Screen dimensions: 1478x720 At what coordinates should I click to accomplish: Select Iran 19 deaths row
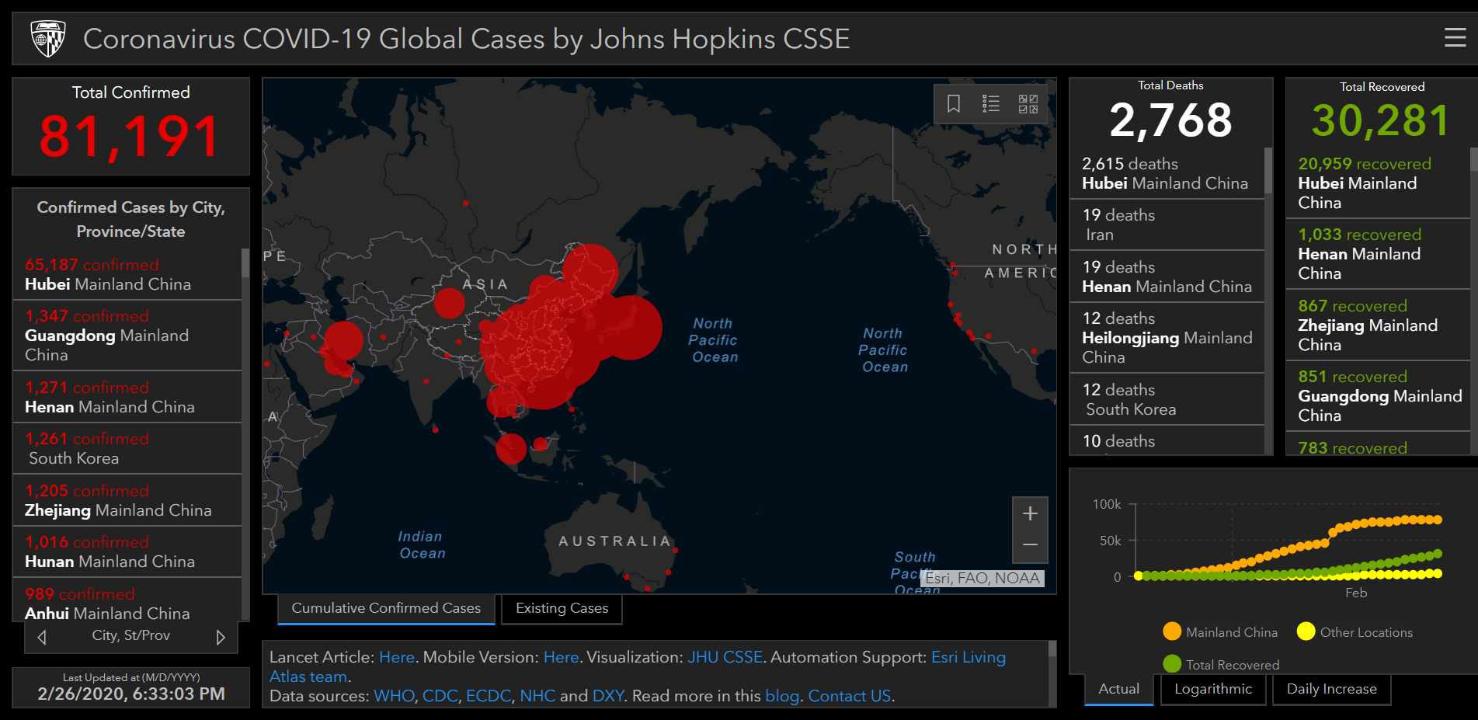tap(1167, 224)
